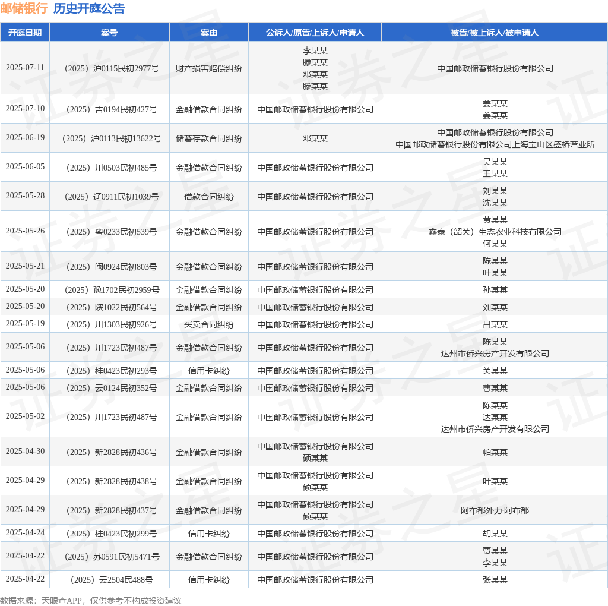This screenshot has width=608, height=606.
Task: Click plaintiff 李某某 in first row
Action: click(x=315, y=50)
